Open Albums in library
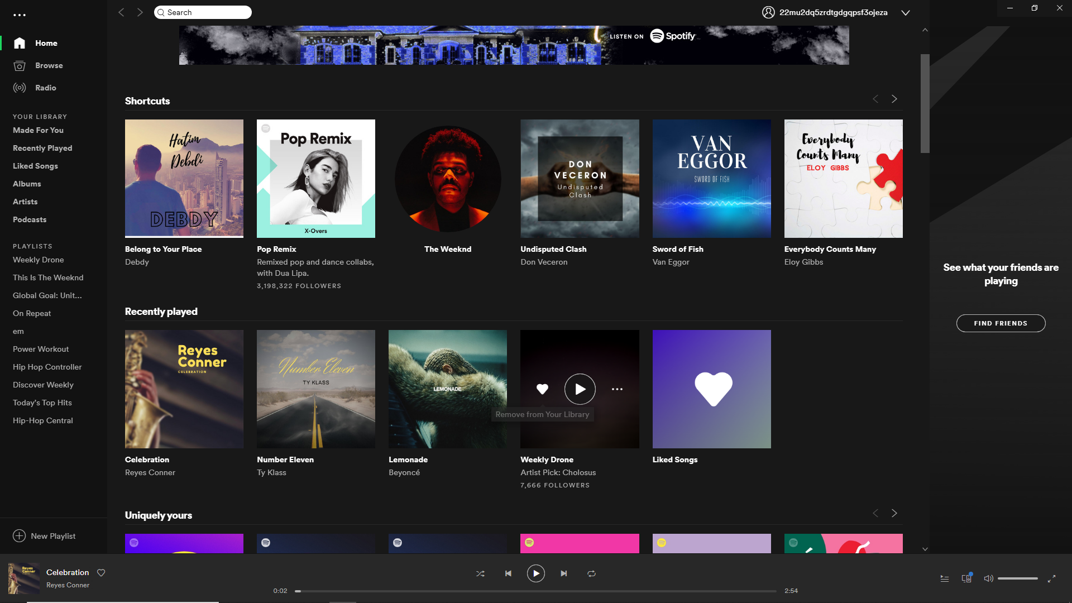 point(27,184)
